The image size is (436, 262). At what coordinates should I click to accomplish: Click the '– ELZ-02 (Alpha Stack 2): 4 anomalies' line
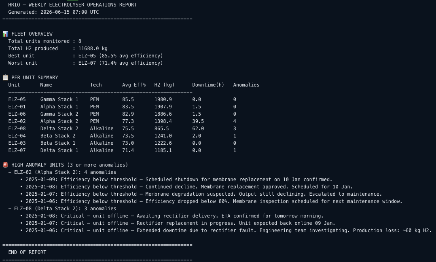62,172
